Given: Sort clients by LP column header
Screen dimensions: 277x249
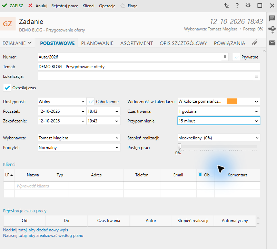Looking at the screenshot, I should pyautogui.click(x=9, y=175).
